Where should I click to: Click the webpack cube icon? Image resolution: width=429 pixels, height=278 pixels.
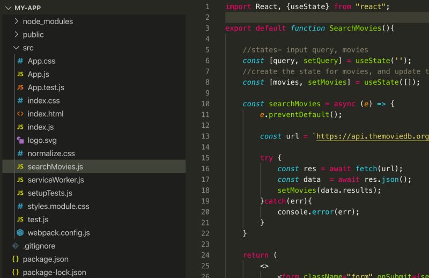pyautogui.click(x=20, y=232)
